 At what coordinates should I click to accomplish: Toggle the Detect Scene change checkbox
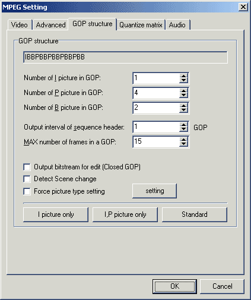tap(27, 179)
